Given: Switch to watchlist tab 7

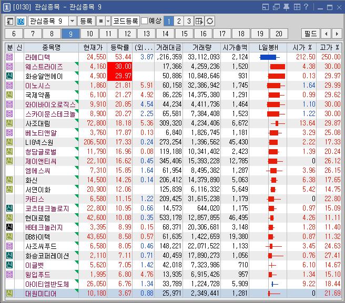Looking at the screenshot, I should click(x=33, y=34).
